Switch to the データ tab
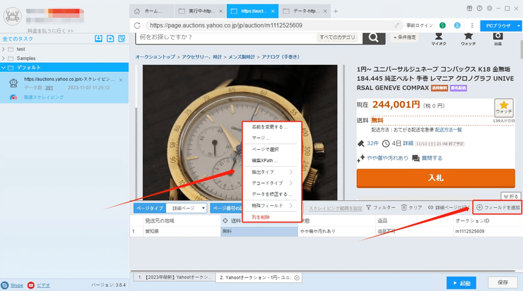The width and height of the screenshot is (523, 291). (x=305, y=11)
